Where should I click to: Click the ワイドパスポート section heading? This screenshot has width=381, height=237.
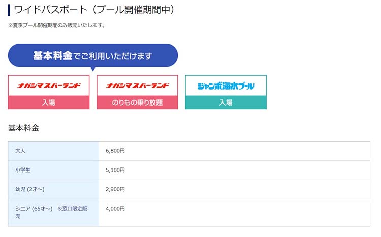[x=94, y=10]
